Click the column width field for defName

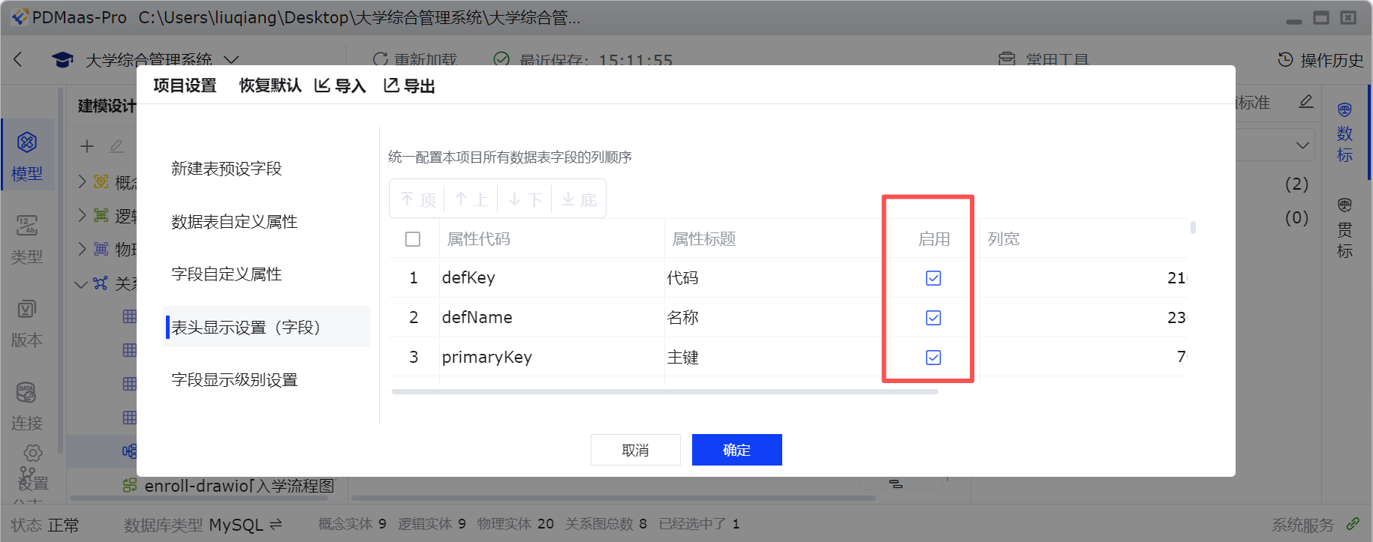[x=1083, y=318]
